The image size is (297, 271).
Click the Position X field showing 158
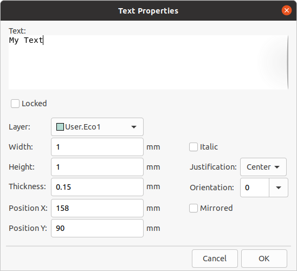point(97,208)
